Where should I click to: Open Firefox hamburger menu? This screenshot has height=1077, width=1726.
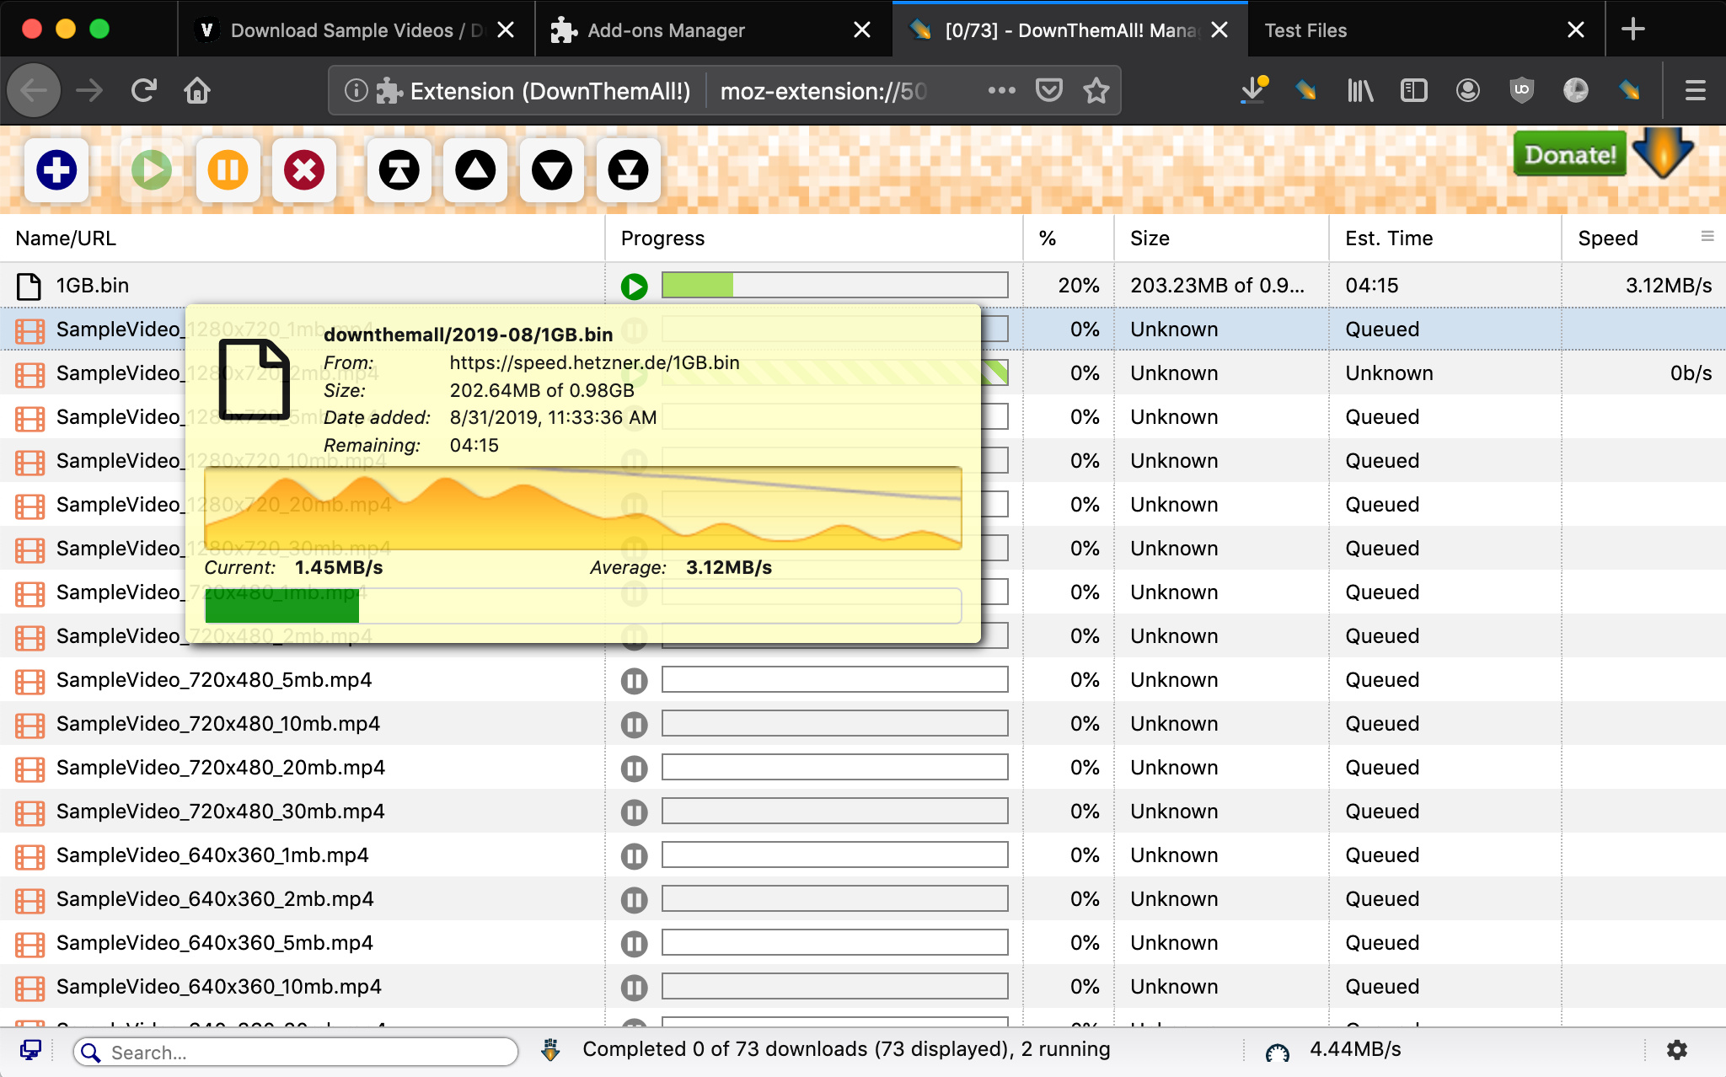point(1695,90)
